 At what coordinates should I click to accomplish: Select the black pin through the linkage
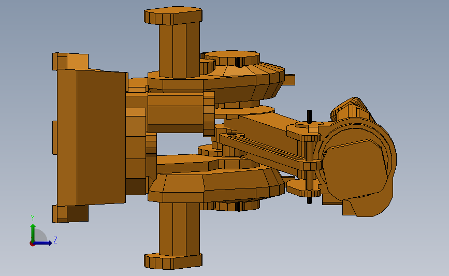click(x=309, y=157)
